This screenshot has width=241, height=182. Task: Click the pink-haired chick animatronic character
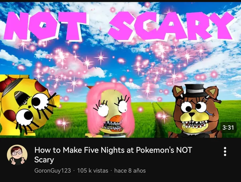110,110
